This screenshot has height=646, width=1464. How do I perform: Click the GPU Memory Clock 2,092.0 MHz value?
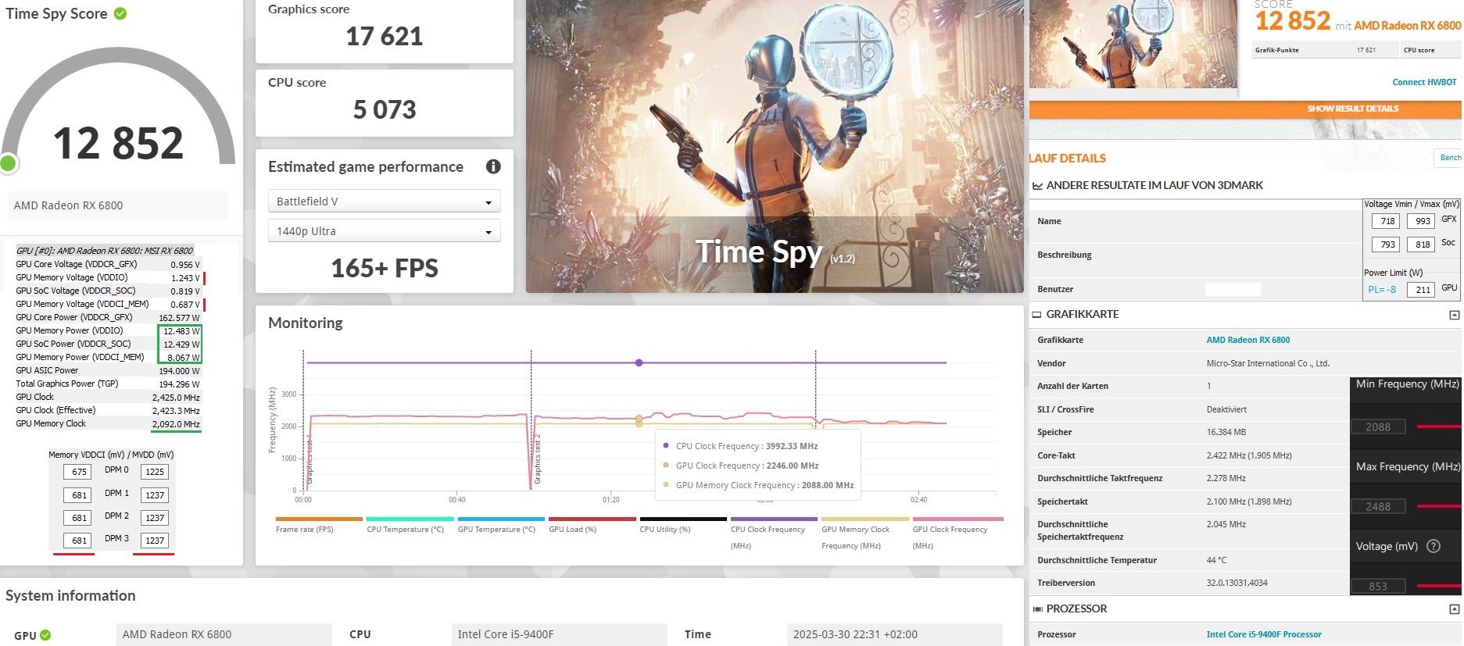tap(176, 424)
